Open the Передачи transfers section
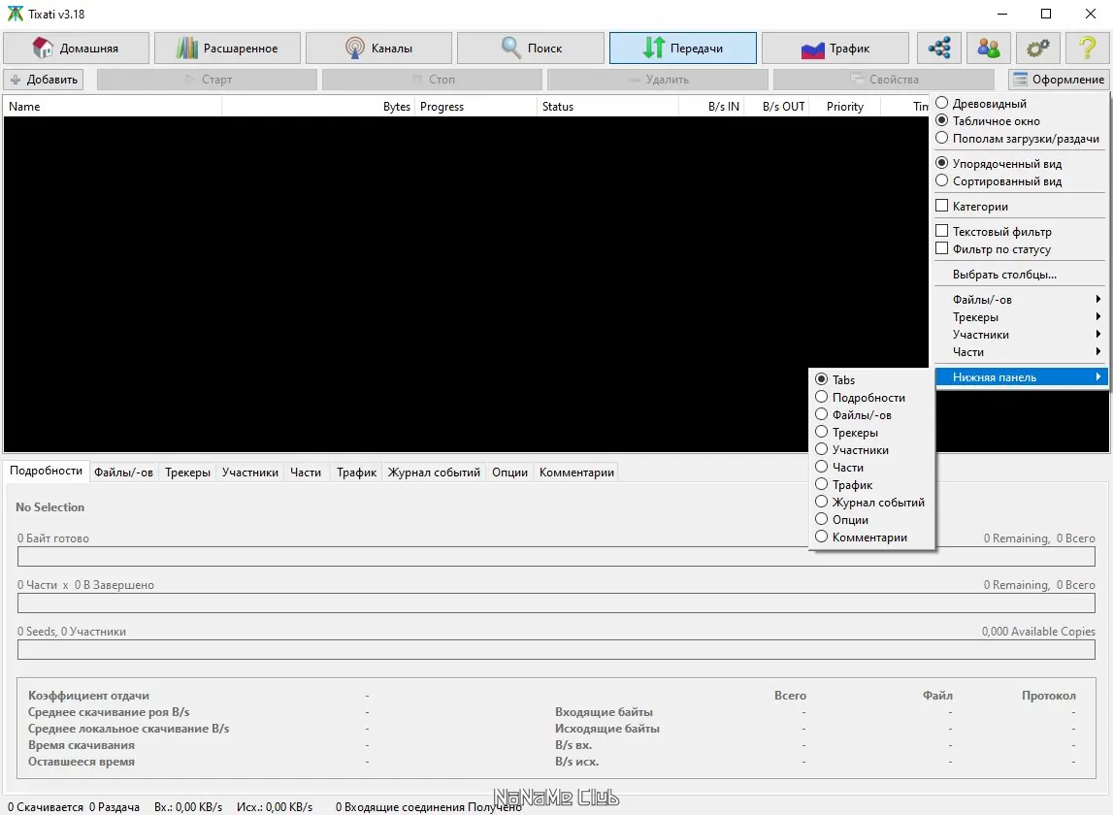Viewport: 1113px width, 815px height. coord(683,49)
